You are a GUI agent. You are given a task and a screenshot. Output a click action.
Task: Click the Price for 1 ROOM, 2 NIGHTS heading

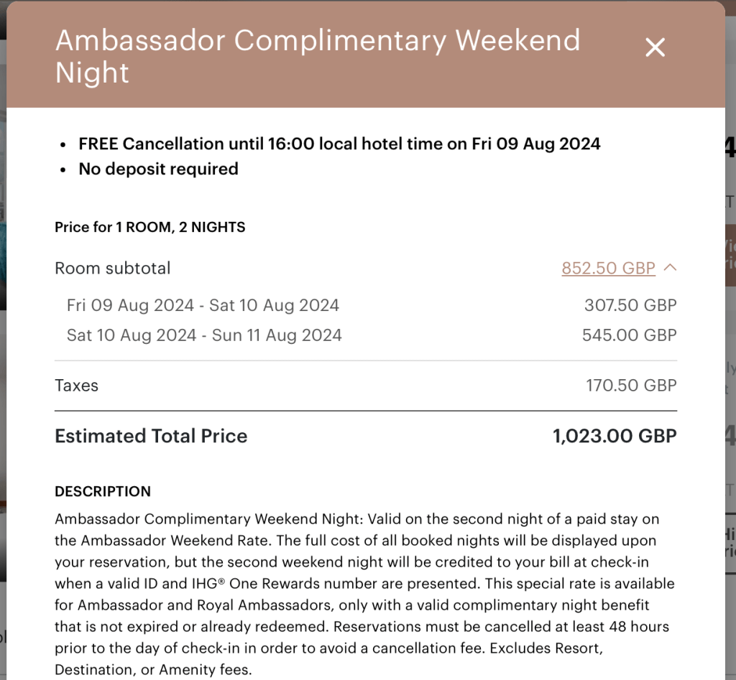150,227
